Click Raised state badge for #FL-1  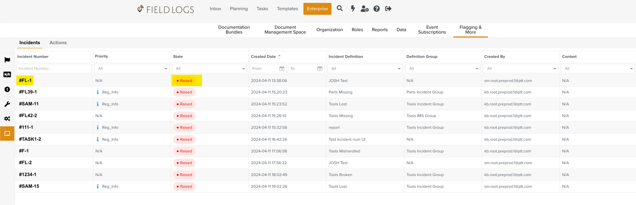(184, 81)
